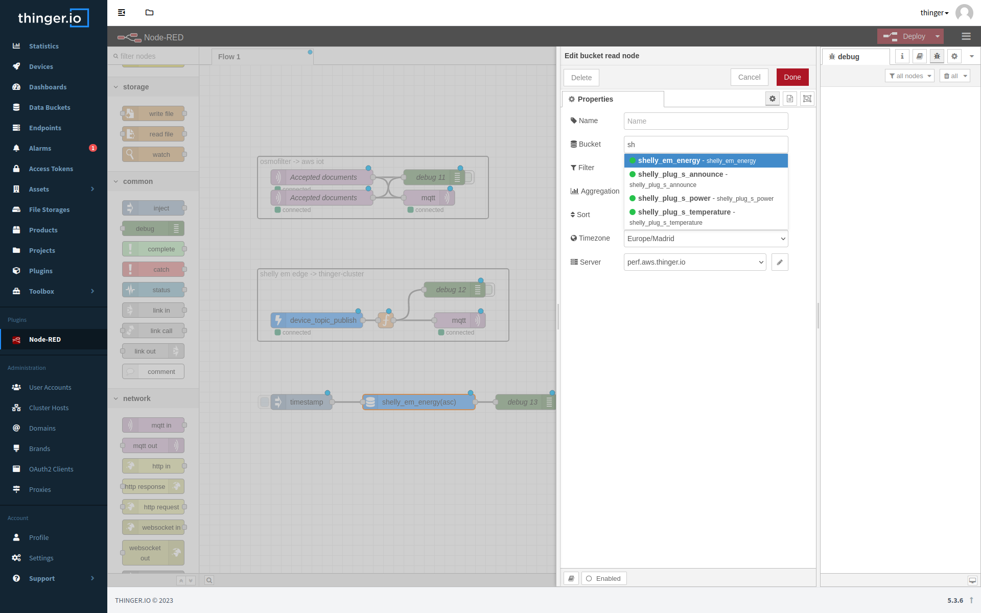This screenshot has width=981, height=613.
Task: Expand the Support submenu
Action: (x=54, y=578)
